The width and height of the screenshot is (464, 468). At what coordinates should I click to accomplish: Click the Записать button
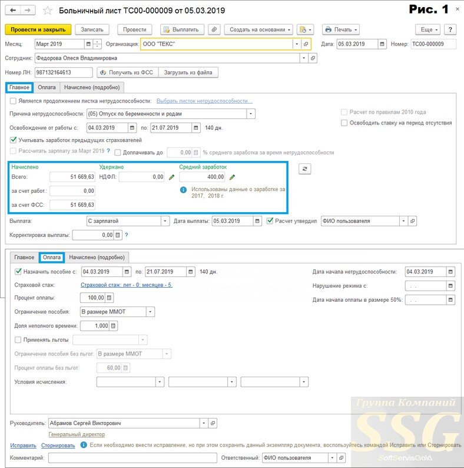click(92, 29)
